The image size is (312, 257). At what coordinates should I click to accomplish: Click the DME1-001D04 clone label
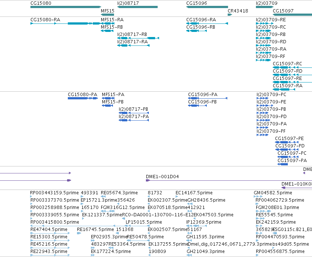[x=162, y=177]
